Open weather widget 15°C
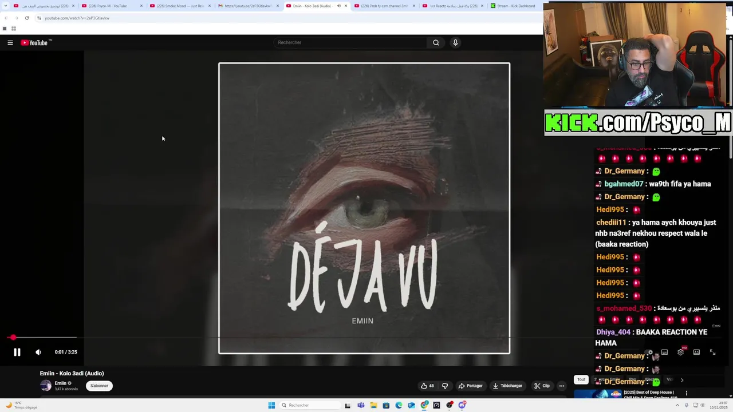The width and height of the screenshot is (733, 412). (x=21, y=405)
